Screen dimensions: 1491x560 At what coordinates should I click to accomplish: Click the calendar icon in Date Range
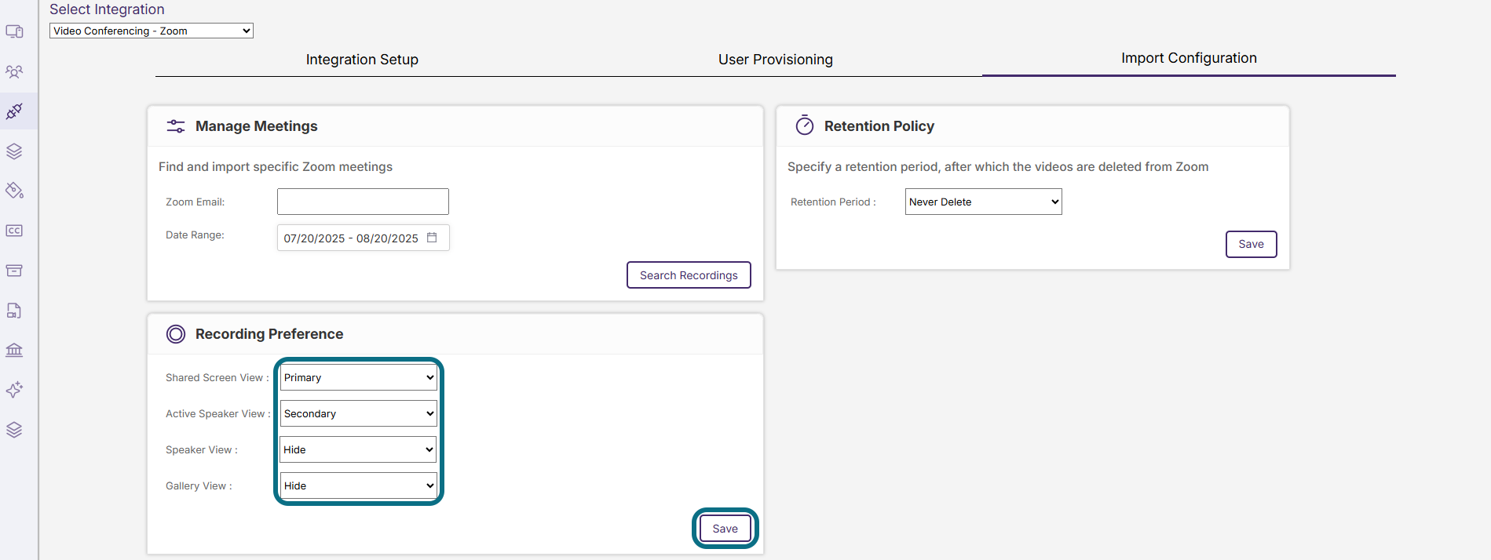pos(432,238)
